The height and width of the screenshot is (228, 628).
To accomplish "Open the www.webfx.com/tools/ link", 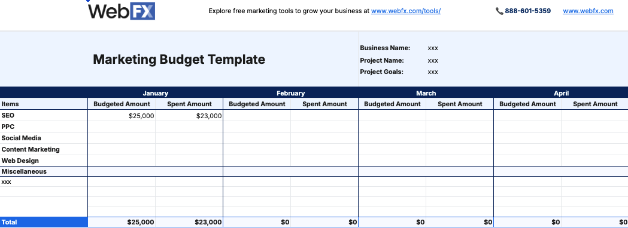I will pos(406,11).
